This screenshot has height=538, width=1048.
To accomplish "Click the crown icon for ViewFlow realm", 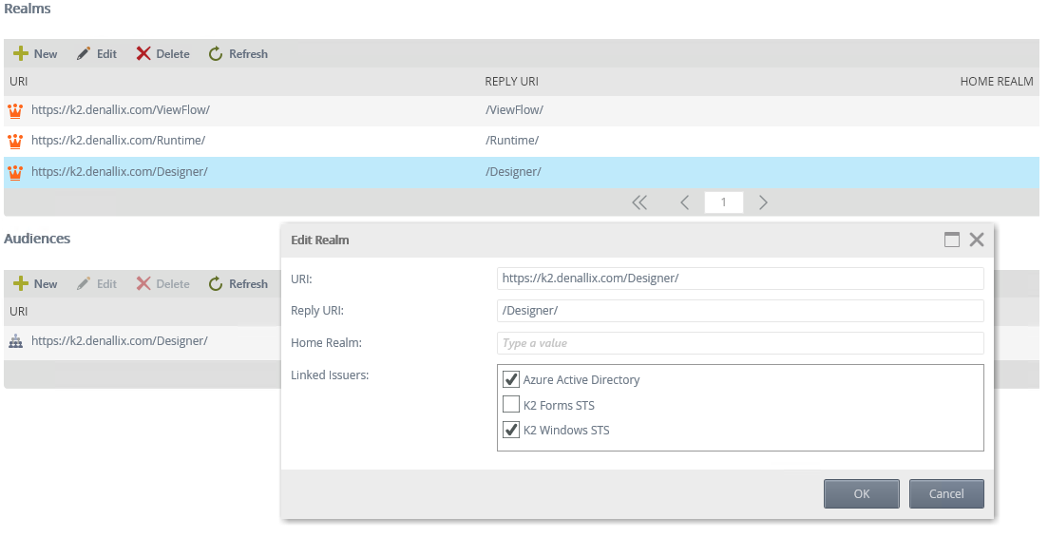I will tap(14, 110).
